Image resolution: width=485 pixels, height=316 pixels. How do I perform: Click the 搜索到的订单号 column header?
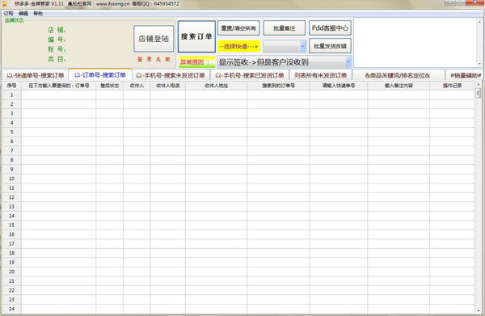(x=278, y=86)
